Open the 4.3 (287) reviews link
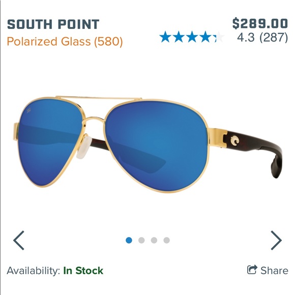The image size is (295, 295). pyautogui.click(x=262, y=37)
